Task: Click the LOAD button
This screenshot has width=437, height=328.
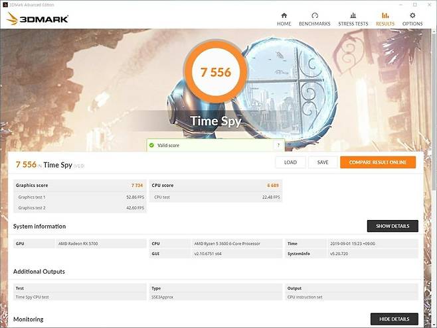Action: [x=290, y=162]
